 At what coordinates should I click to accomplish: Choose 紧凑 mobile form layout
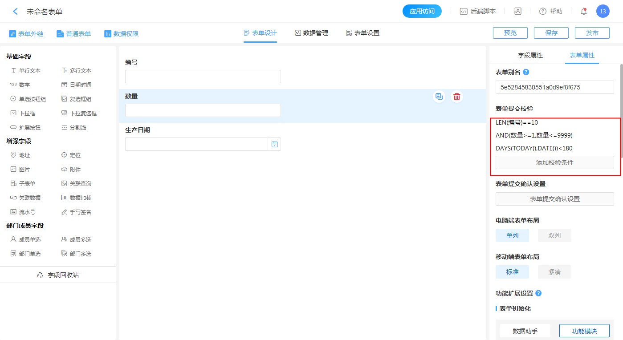(x=554, y=272)
